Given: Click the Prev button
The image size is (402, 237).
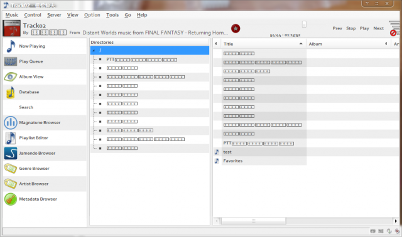Looking at the screenshot, I should [337, 28].
